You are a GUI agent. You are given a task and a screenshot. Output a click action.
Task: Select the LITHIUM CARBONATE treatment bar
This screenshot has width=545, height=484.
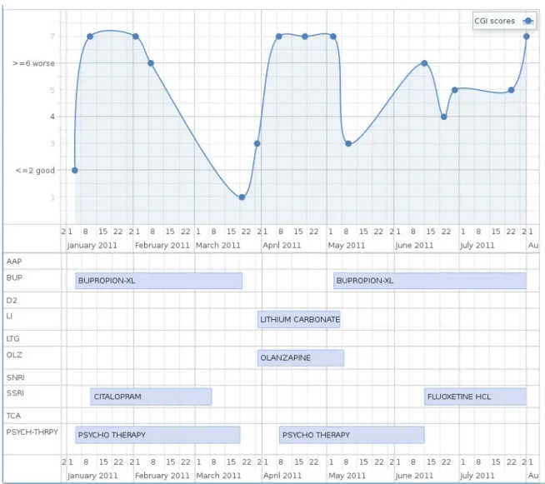coord(299,319)
